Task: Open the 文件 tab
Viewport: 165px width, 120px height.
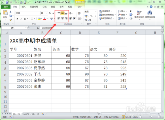Action: pos(6,7)
